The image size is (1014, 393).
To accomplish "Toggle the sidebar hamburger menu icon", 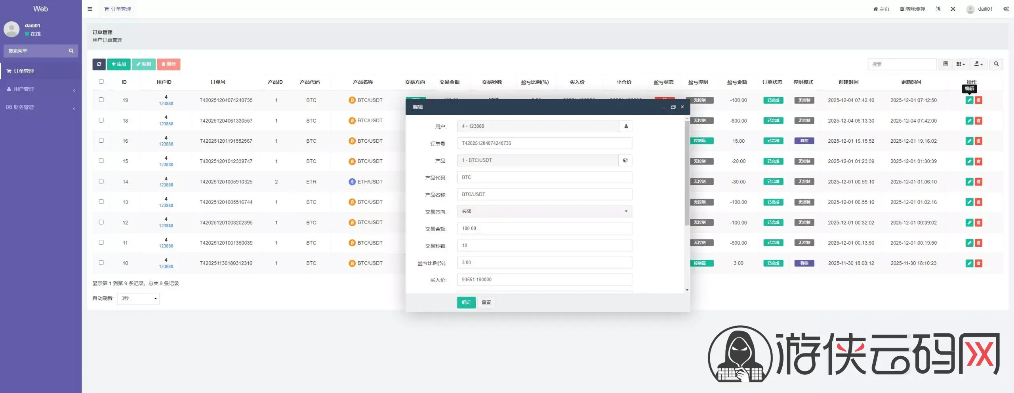I will click(x=90, y=9).
